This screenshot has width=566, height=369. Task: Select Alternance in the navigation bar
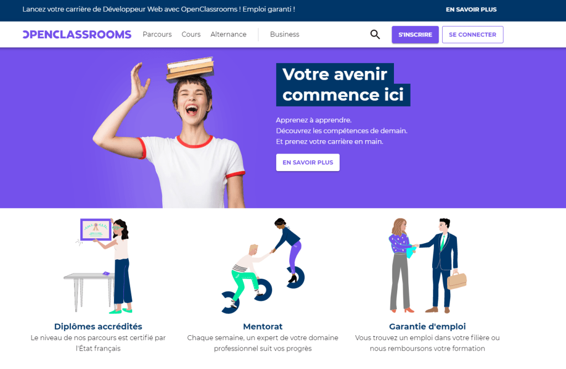229,34
